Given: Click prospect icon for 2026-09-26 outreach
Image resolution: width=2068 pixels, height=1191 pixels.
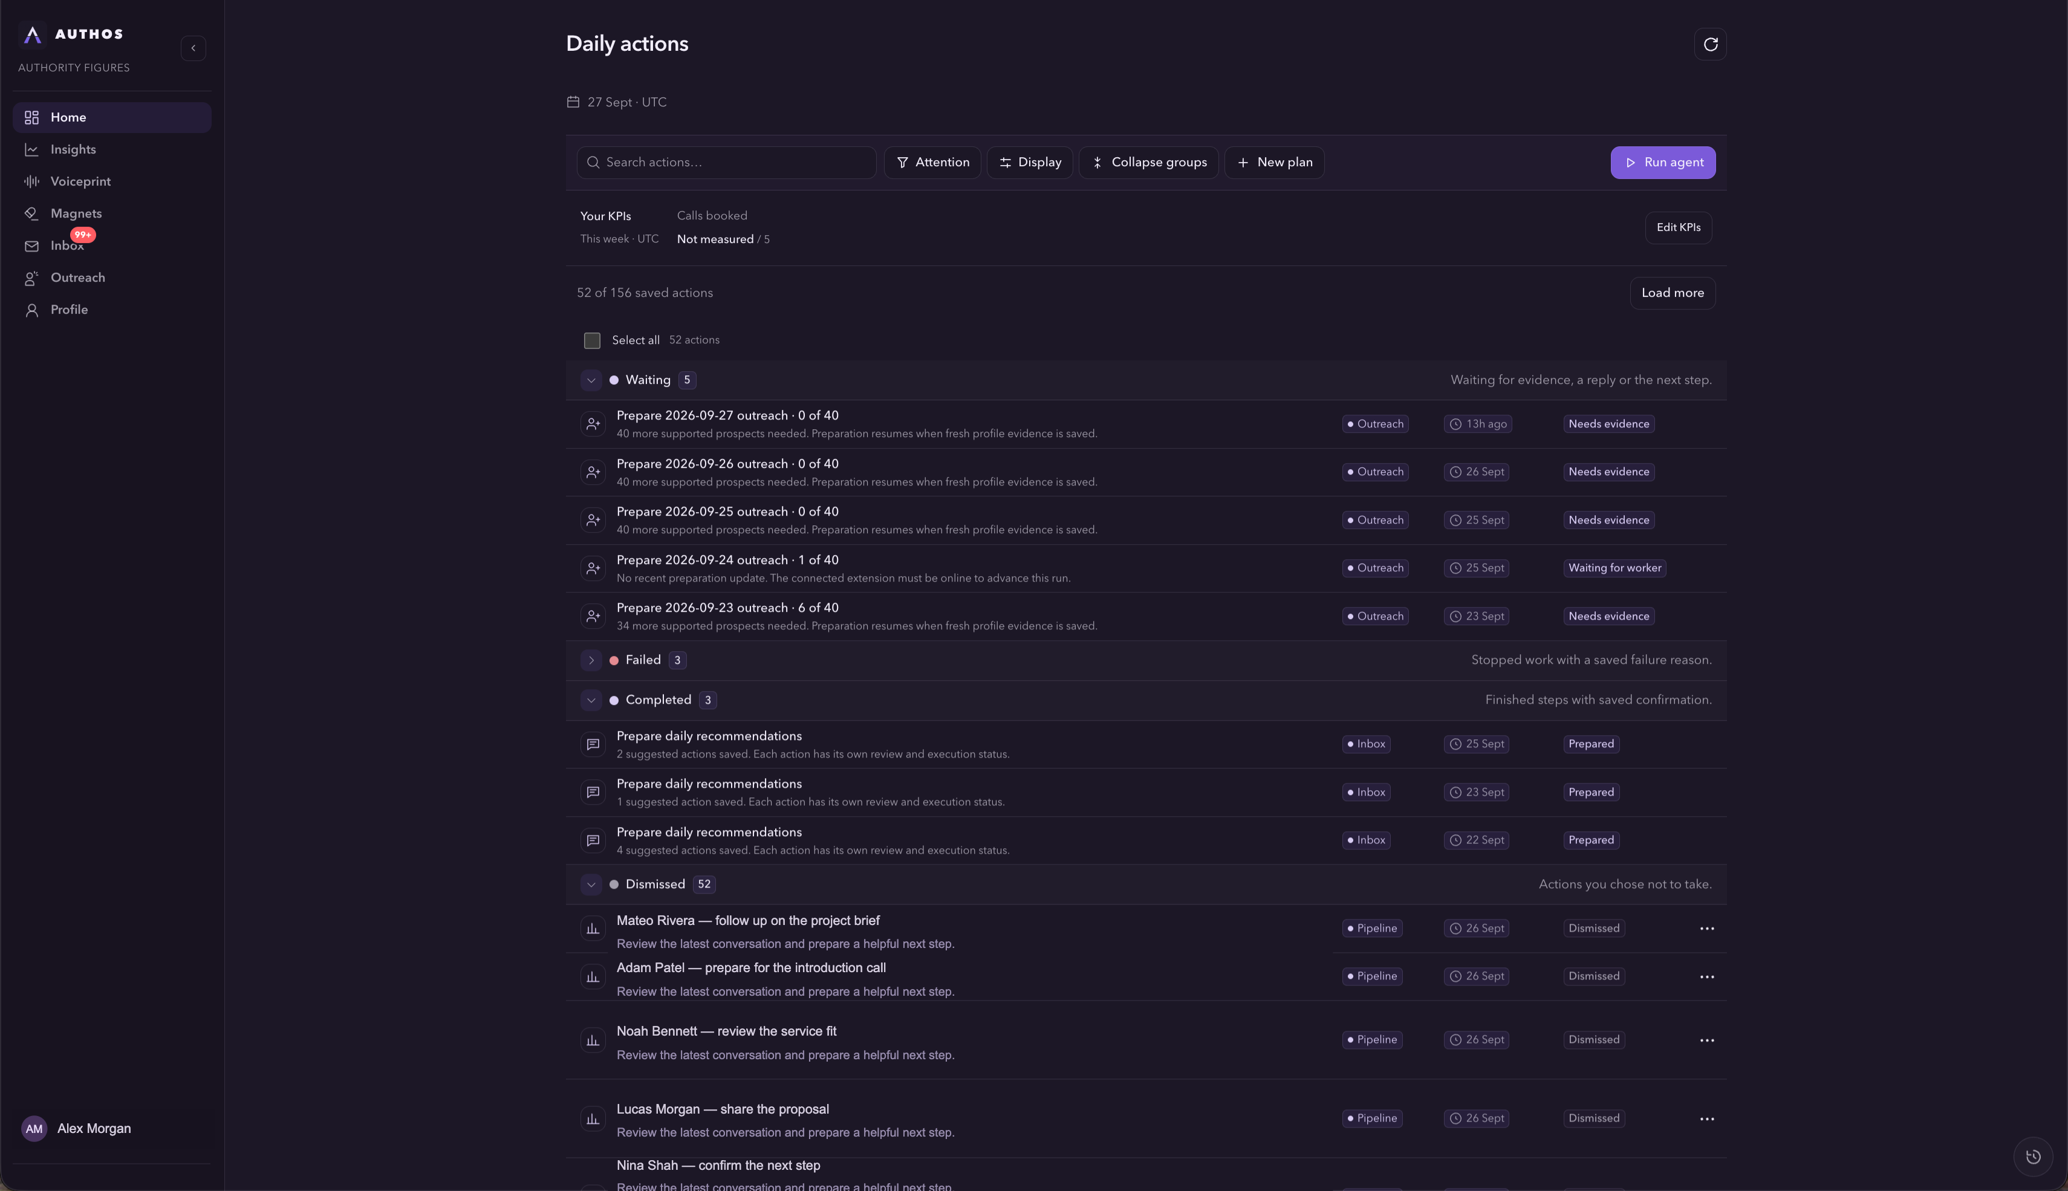Looking at the screenshot, I should point(593,472).
